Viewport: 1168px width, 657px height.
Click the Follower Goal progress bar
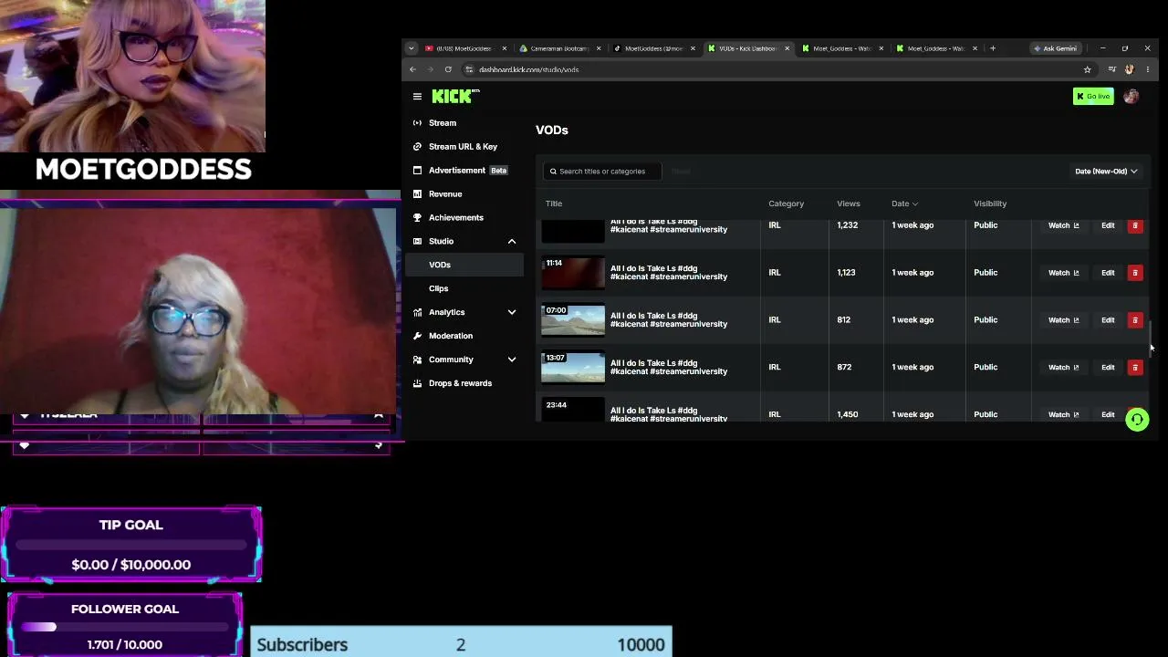click(124, 627)
